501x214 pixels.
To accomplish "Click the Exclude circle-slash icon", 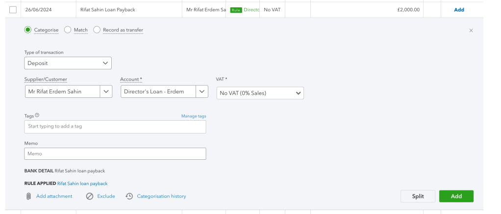I will point(90,196).
